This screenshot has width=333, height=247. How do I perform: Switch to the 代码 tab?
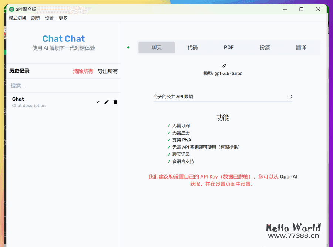coord(193,48)
